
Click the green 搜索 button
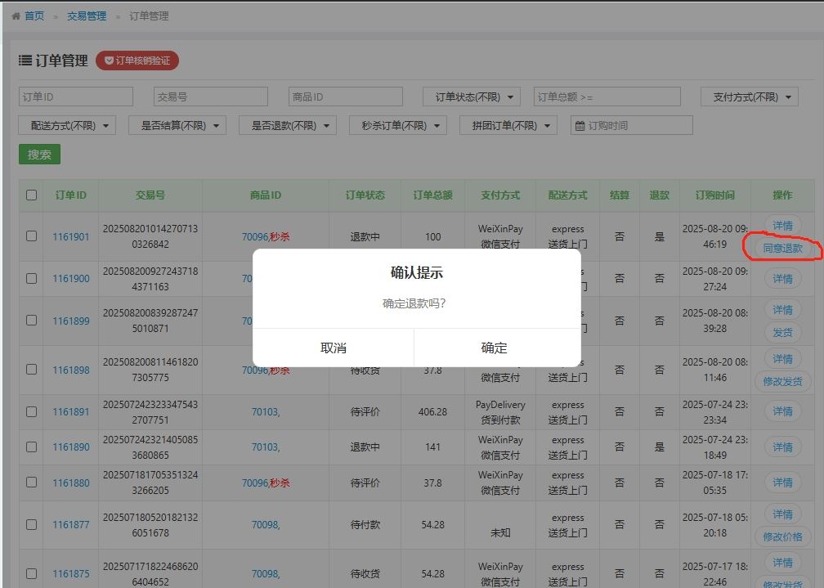pos(39,155)
